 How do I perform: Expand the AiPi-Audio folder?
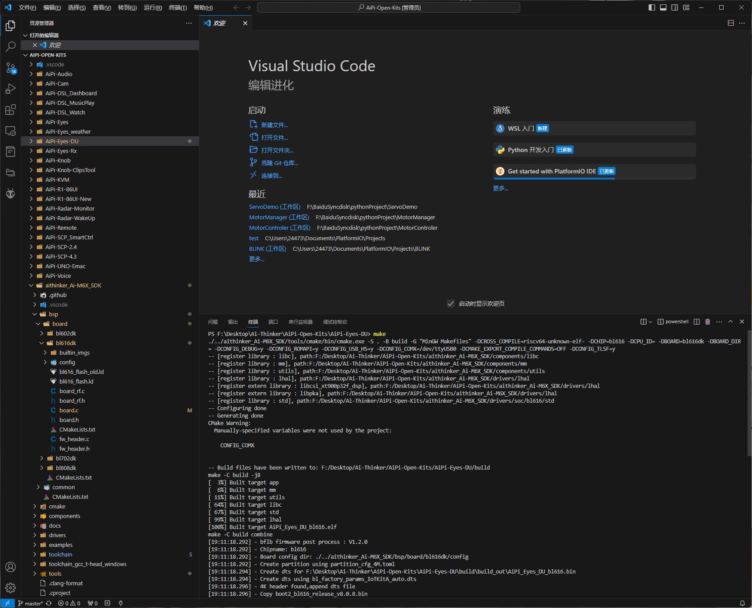(31, 74)
